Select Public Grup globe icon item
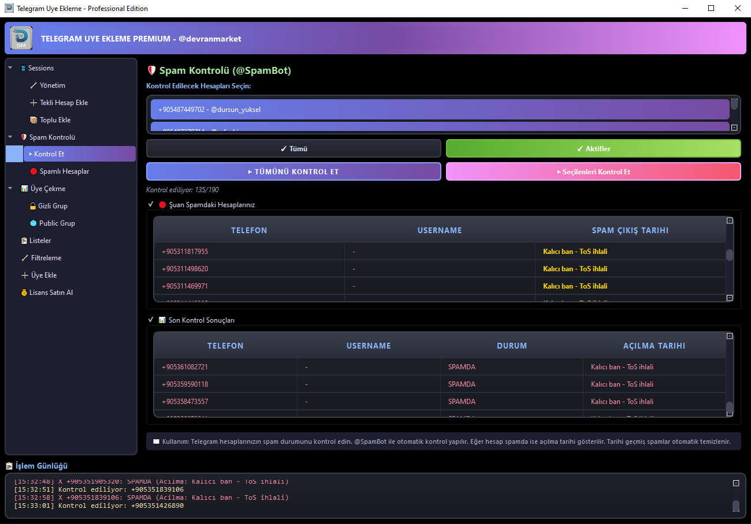 tap(34, 223)
